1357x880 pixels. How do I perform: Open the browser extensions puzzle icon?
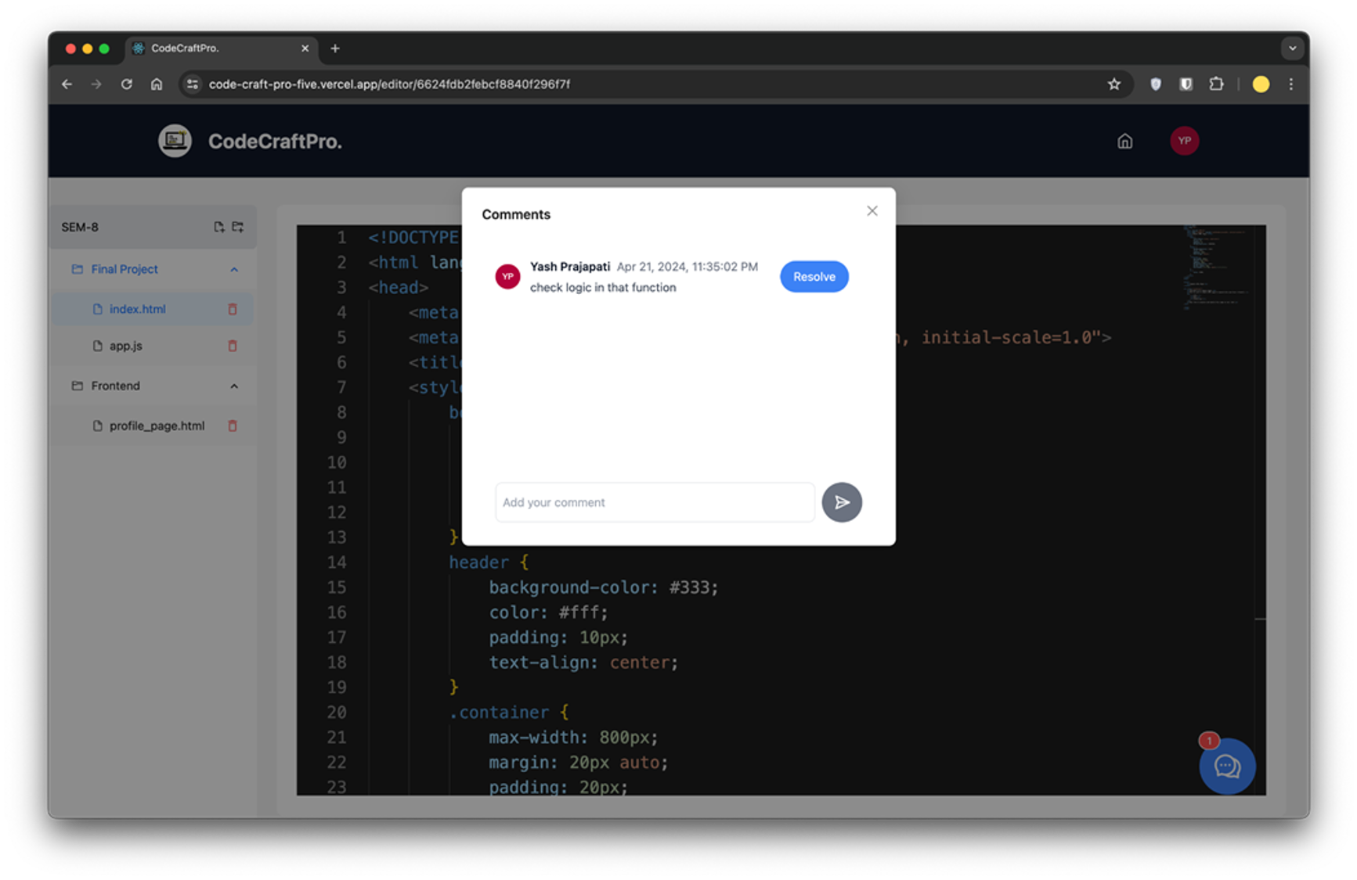[1216, 84]
